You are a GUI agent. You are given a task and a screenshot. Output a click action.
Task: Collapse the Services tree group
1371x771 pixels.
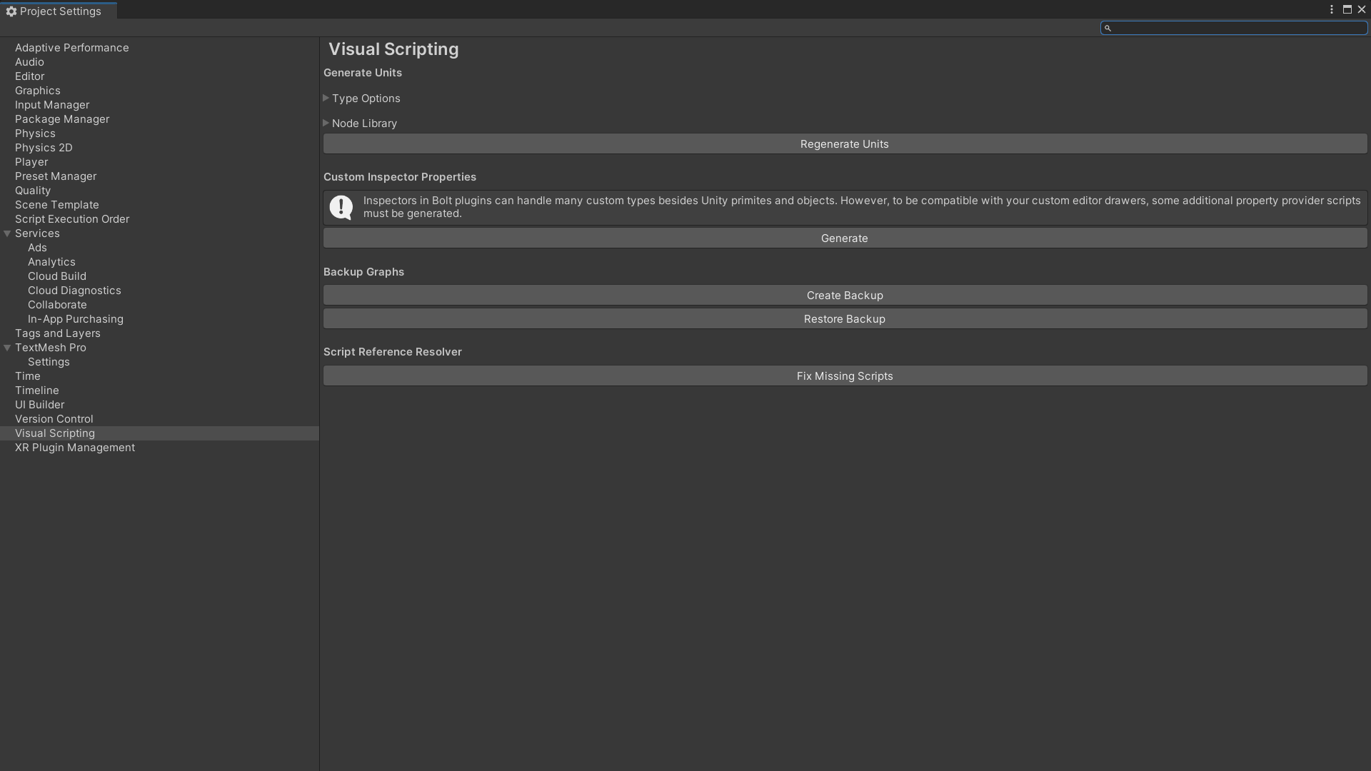click(7, 233)
